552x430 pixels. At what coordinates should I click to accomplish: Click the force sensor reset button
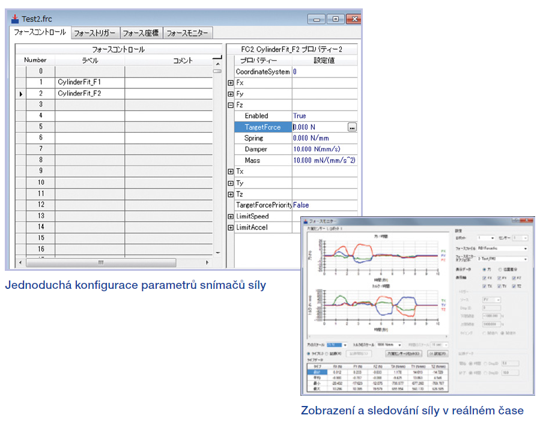click(x=404, y=354)
